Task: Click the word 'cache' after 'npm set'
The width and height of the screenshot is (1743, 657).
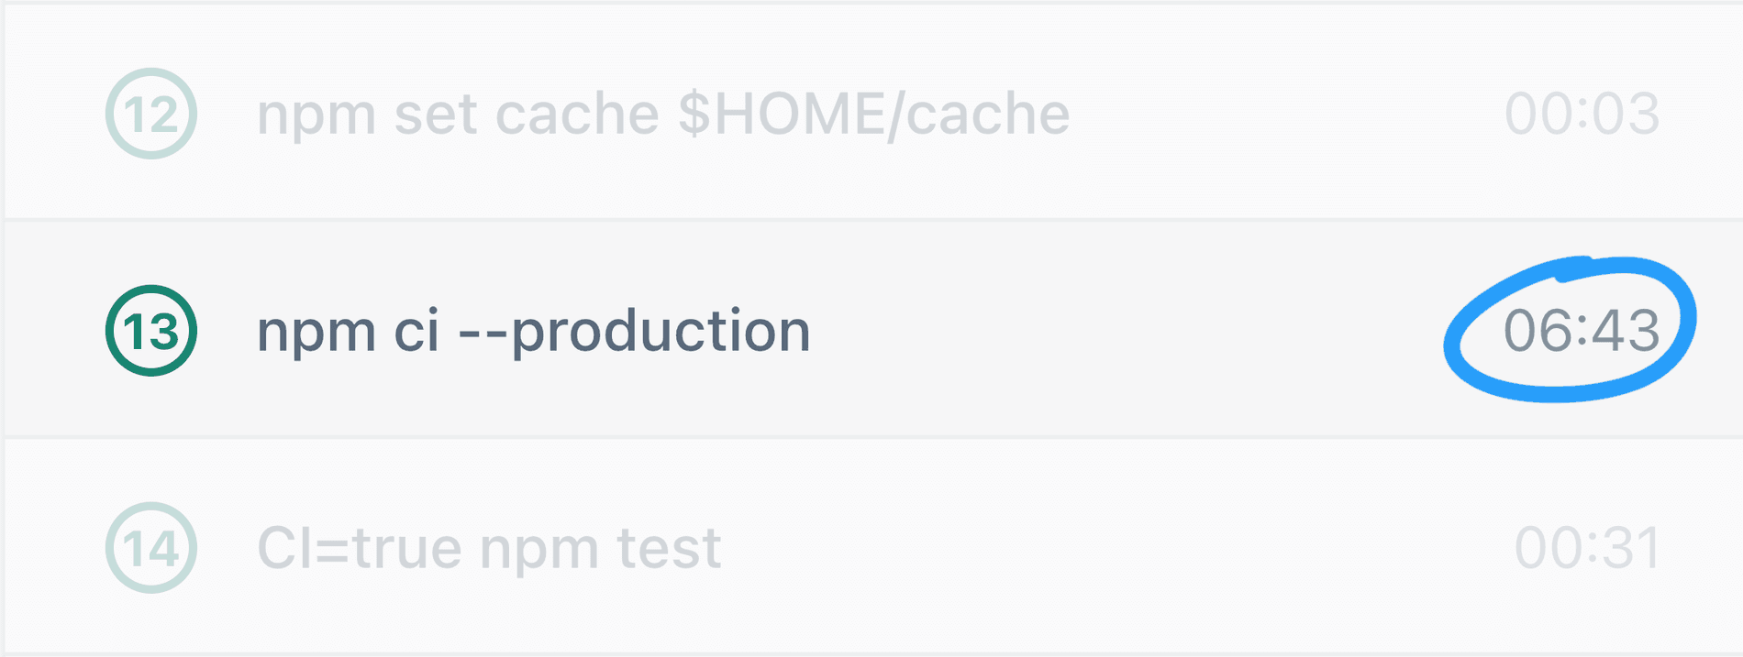Action: (577, 115)
